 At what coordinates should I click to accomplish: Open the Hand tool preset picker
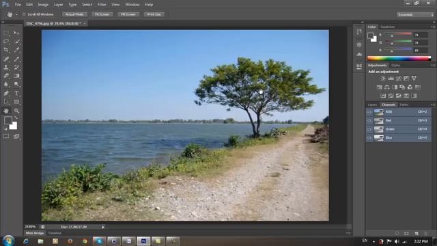(16, 14)
